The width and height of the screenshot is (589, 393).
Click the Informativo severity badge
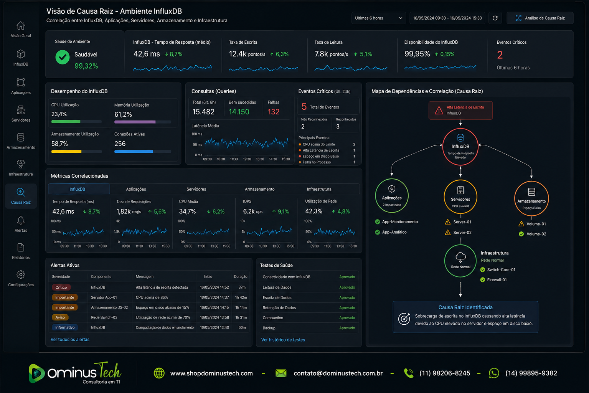pyautogui.click(x=64, y=327)
